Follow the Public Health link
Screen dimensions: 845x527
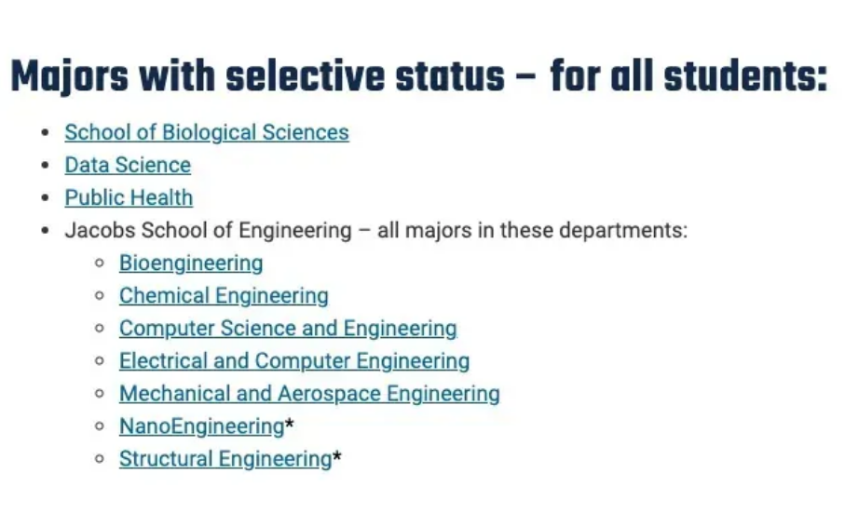click(x=129, y=197)
